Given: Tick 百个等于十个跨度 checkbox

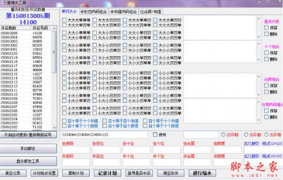Looking at the screenshot, I should (x=145, y=126).
